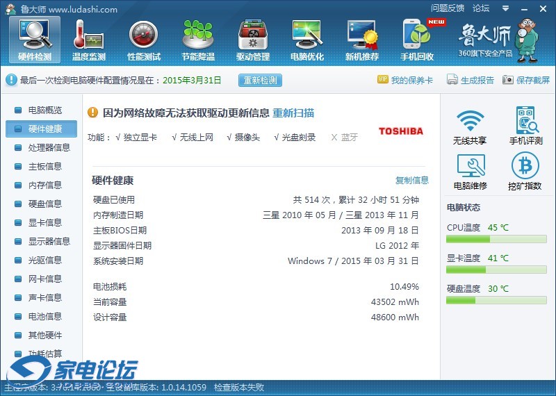Open 手机评测 phone benchmark icon

pyautogui.click(x=525, y=126)
